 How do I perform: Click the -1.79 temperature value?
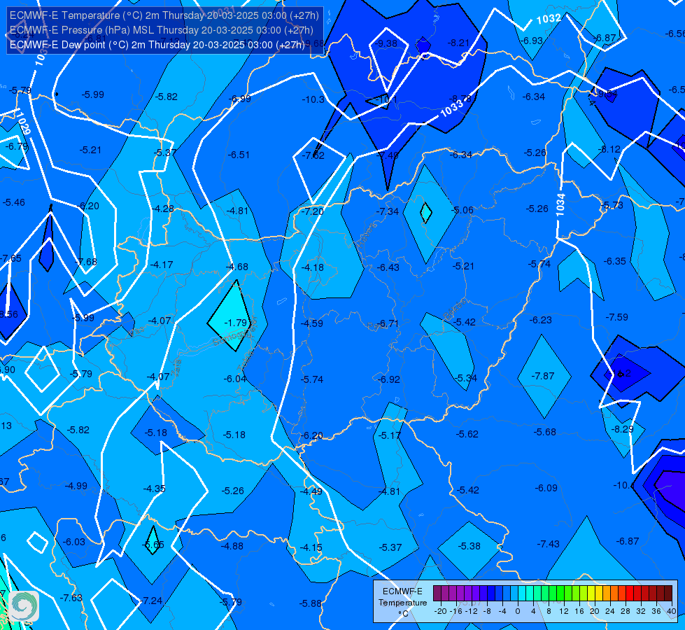pyautogui.click(x=236, y=323)
